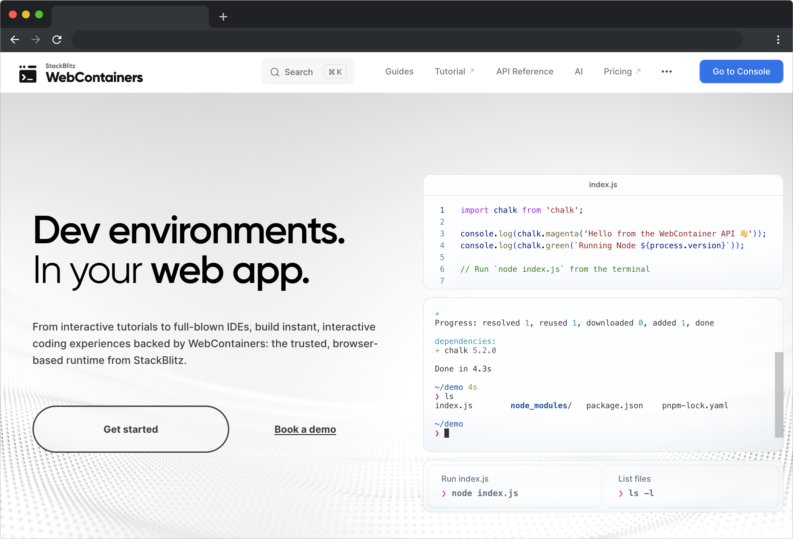This screenshot has width=793, height=539.
Task: Select the API Reference menu item
Action: pos(524,71)
